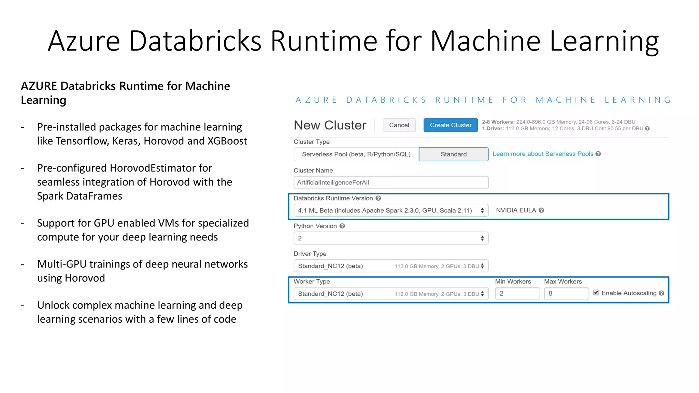Click the Cluster Name input field

pyautogui.click(x=391, y=183)
